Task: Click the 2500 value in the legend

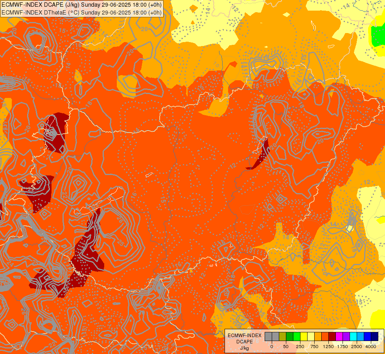Action: pyautogui.click(x=357, y=347)
